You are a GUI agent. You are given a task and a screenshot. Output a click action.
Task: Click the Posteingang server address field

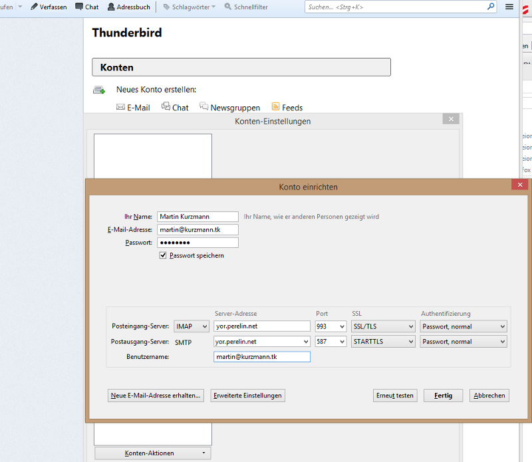[262, 326]
